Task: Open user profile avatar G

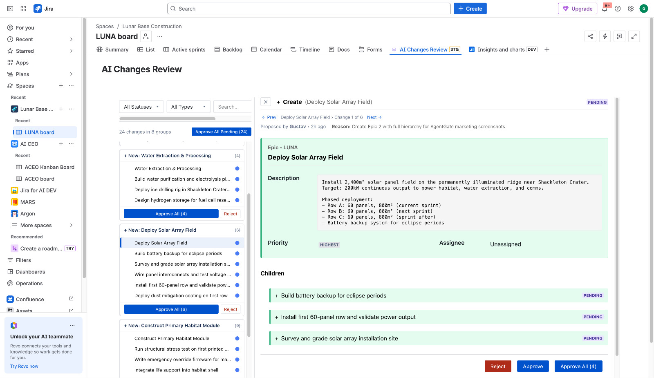Action: [644, 9]
